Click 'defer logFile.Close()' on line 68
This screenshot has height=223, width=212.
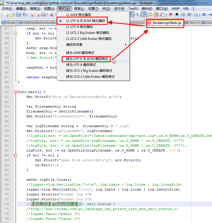[x=49, y=180]
